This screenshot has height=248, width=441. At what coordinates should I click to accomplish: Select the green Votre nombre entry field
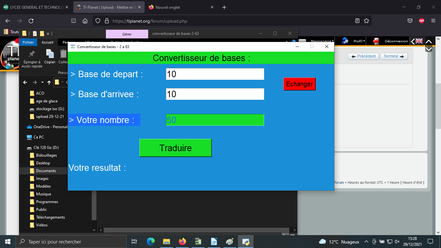pyautogui.click(x=215, y=120)
